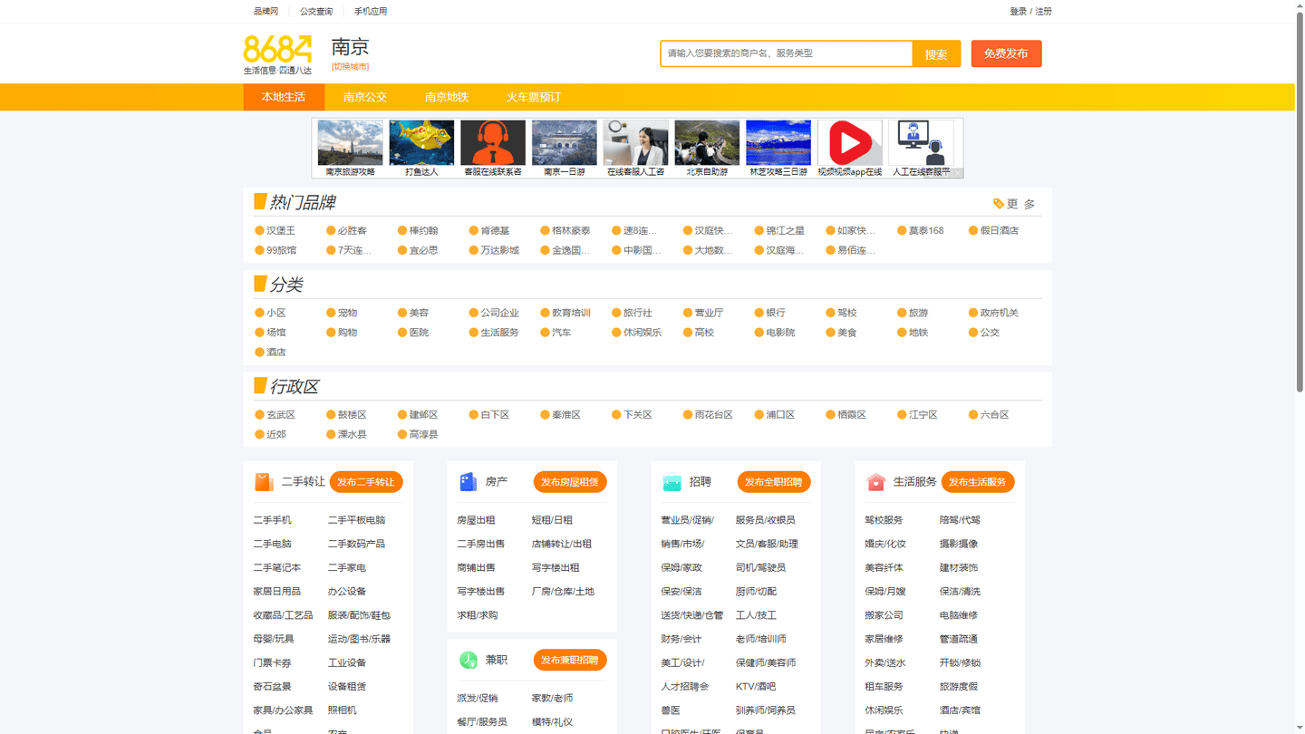
Task: Click the 发布全职招聘 button
Action: [x=774, y=482]
